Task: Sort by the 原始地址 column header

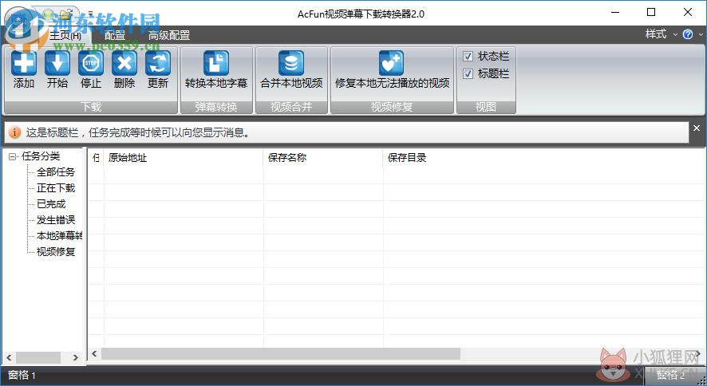Action: [183, 158]
